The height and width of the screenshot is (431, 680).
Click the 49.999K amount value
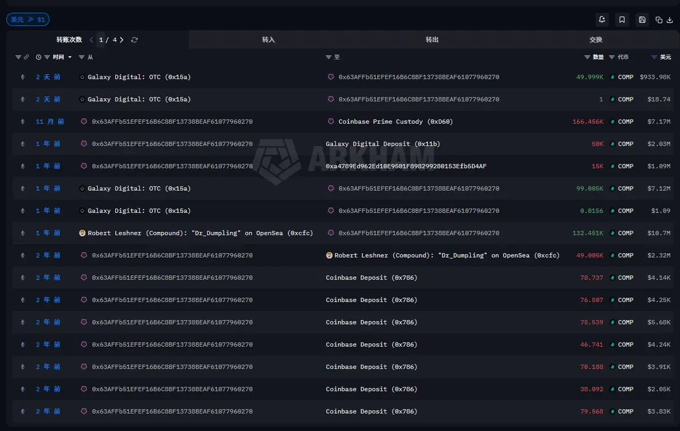590,77
